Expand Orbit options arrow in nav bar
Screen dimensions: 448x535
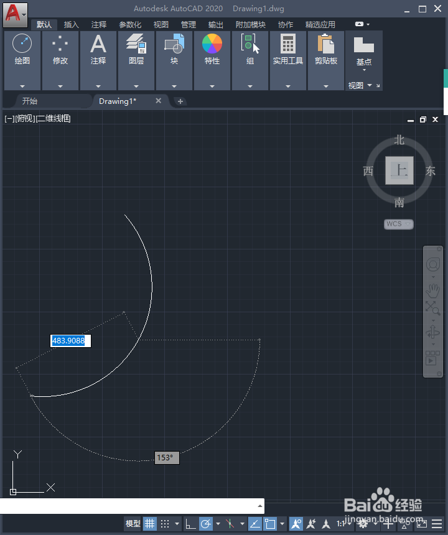(433, 344)
